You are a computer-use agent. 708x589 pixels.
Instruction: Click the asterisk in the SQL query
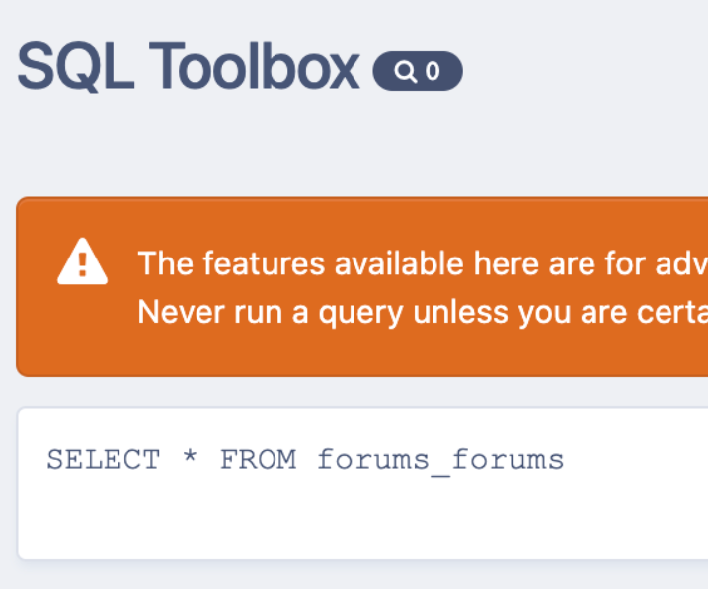point(191,456)
